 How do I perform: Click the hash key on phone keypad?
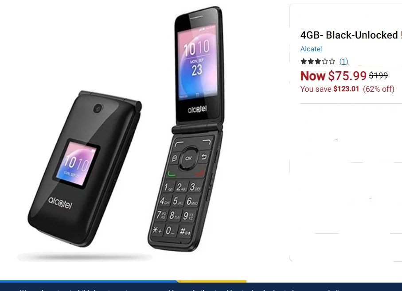(185, 231)
